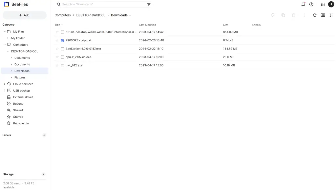Expand the Cloud services tree node
The width and height of the screenshot is (336, 190).
coord(5,84)
